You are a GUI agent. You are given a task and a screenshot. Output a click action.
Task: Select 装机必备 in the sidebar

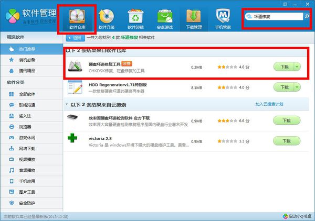31,60
